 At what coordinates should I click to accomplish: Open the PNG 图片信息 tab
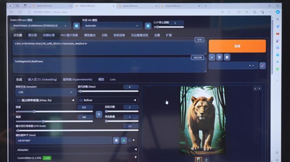coord(69,35)
